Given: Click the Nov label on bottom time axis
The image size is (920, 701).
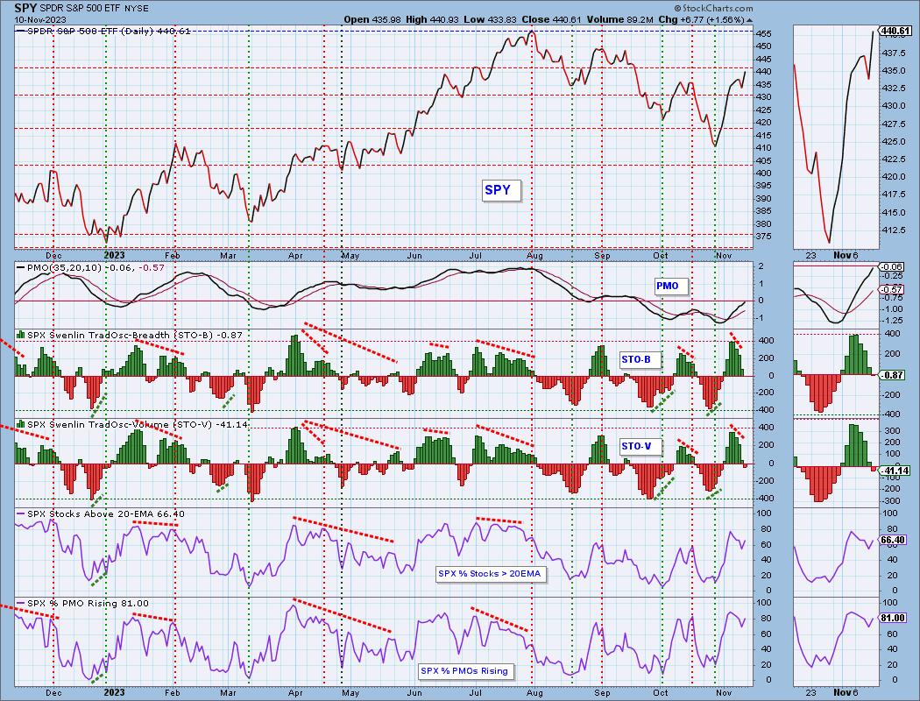Looking at the screenshot, I should point(724,693).
